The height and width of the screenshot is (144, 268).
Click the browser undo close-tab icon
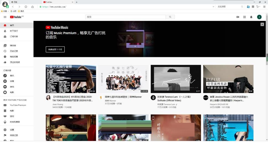257,7
